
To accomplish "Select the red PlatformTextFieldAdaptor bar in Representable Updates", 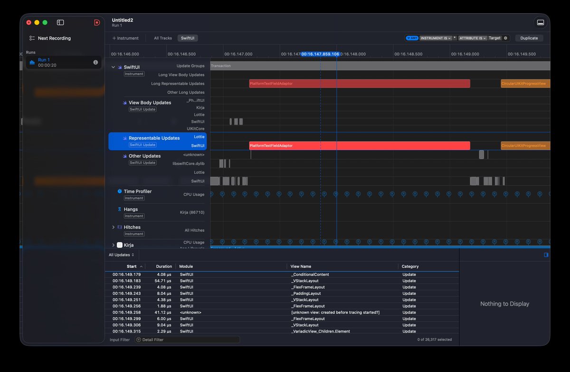I will [x=360, y=145].
